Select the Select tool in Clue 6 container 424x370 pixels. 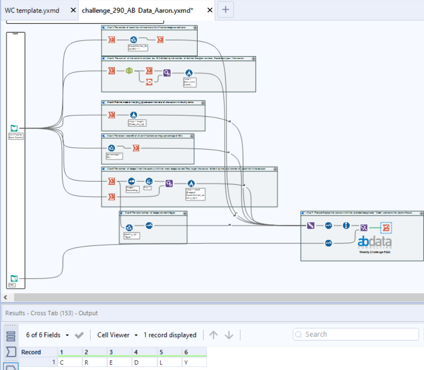pos(149,225)
